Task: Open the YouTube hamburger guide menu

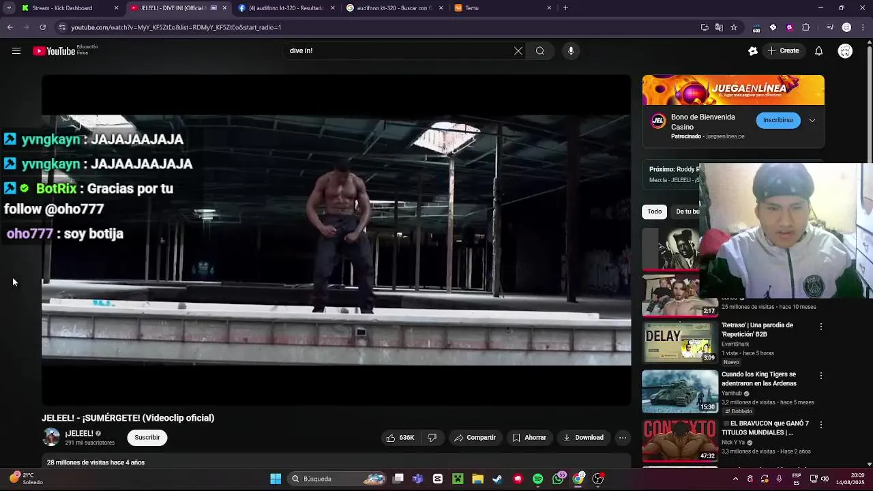Action: pyautogui.click(x=16, y=50)
